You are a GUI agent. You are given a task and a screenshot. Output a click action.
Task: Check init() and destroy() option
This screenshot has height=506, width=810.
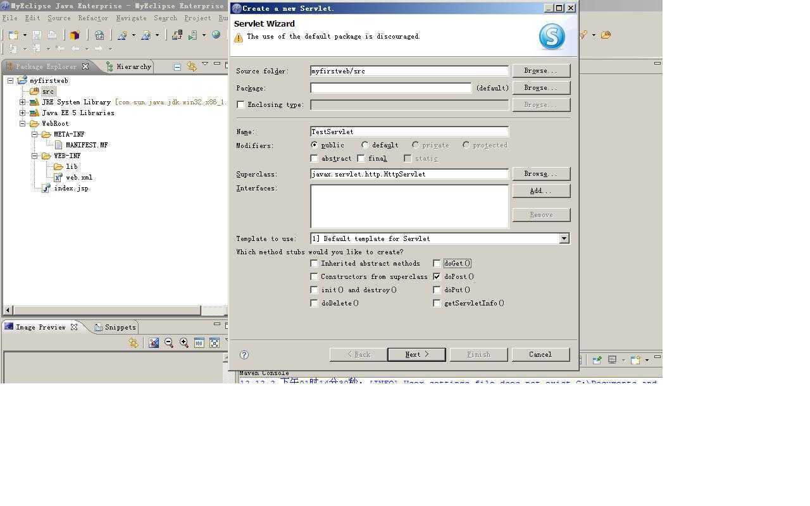315,290
